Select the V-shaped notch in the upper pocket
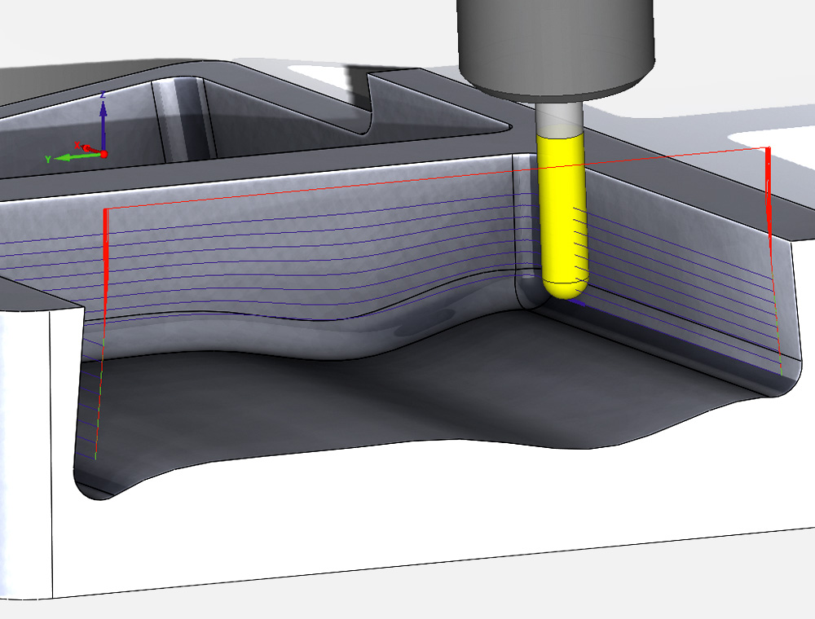The width and height of the screenshot is (815, 619). coord(368,104)
